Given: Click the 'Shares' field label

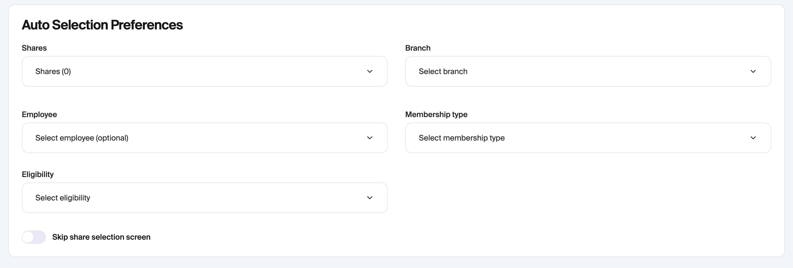Looking at the screenshot, I should 34,48.
